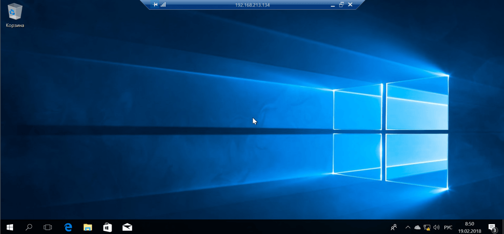Open the Mail app from taskbar
Viewport: 504px width, 234px height.
(127, 227)
